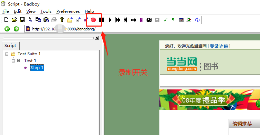
Task: Add an assertion with the green checkmark icon
Action: pyautogui.click(x=165, y=20)
